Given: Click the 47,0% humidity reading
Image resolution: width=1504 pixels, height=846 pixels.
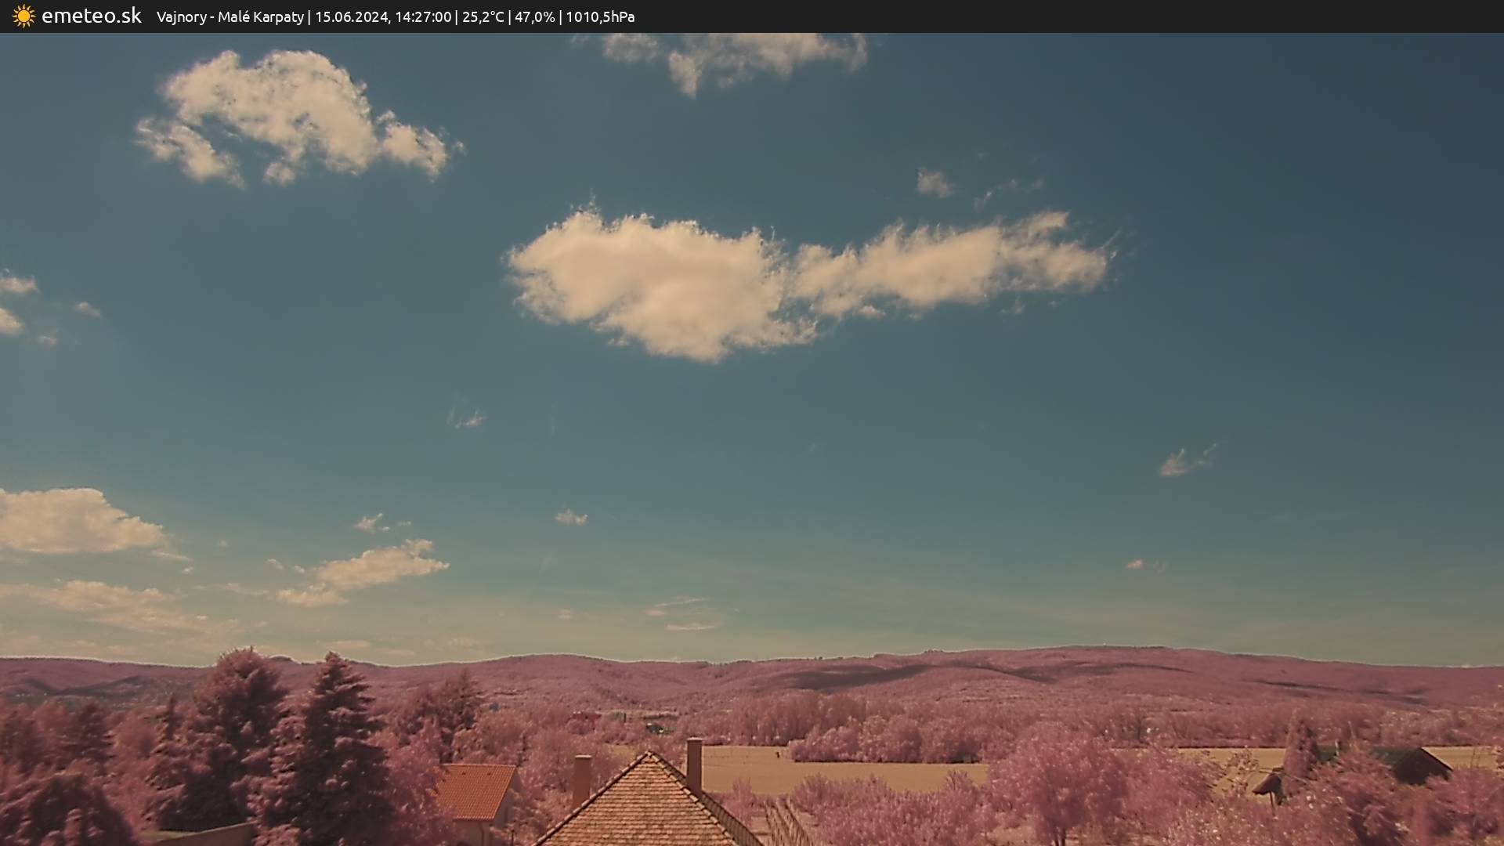Looking at the screenshot, I should [x=534, y=16].
